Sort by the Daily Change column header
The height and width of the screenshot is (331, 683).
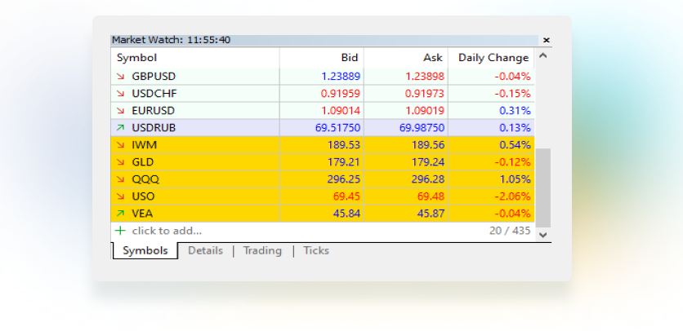493,58
